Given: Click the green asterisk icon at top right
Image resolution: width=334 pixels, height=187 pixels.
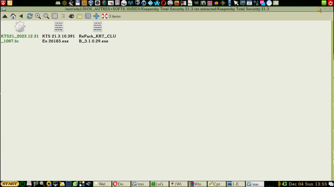Looking at the screenshot, I should pyautogui.click(x=324, y=3).
